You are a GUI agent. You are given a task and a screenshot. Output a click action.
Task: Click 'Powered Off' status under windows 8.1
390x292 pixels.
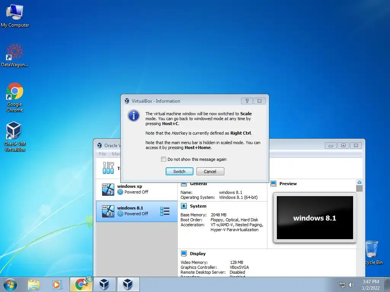[x=136, y=214]
